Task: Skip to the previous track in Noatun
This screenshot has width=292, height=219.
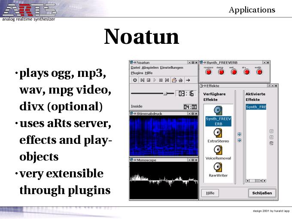Action: [x=142, y=80]
